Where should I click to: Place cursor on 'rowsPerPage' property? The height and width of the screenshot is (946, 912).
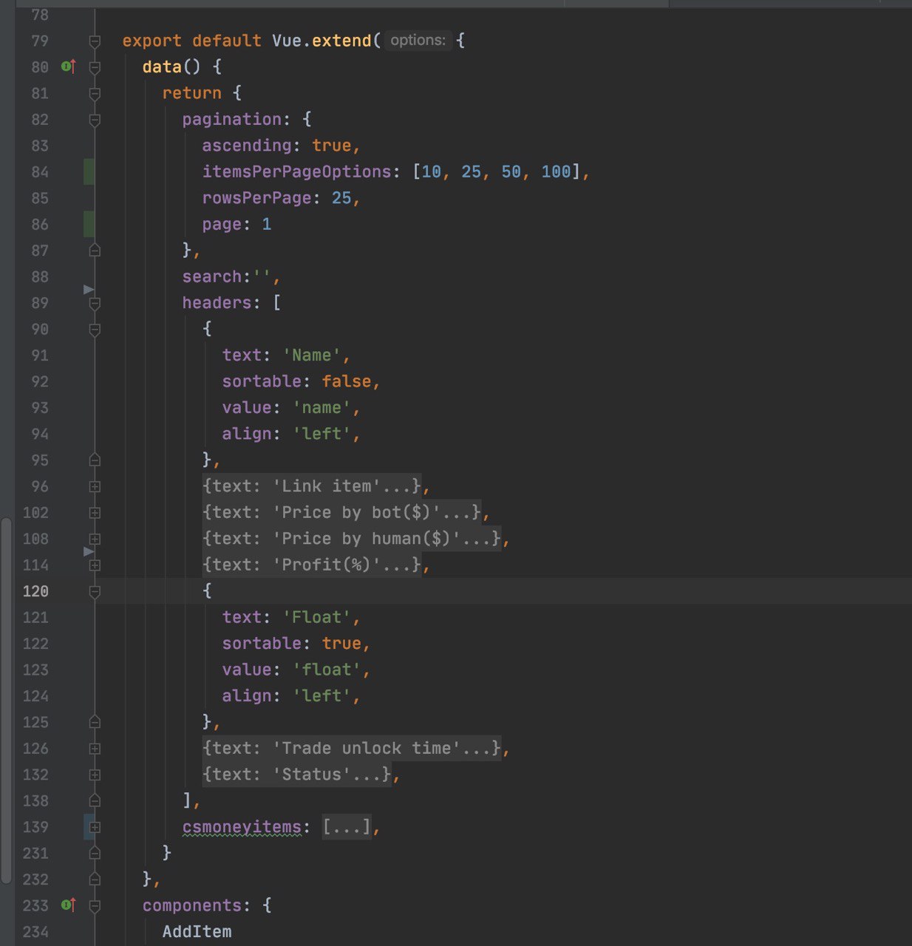point(256,198)
